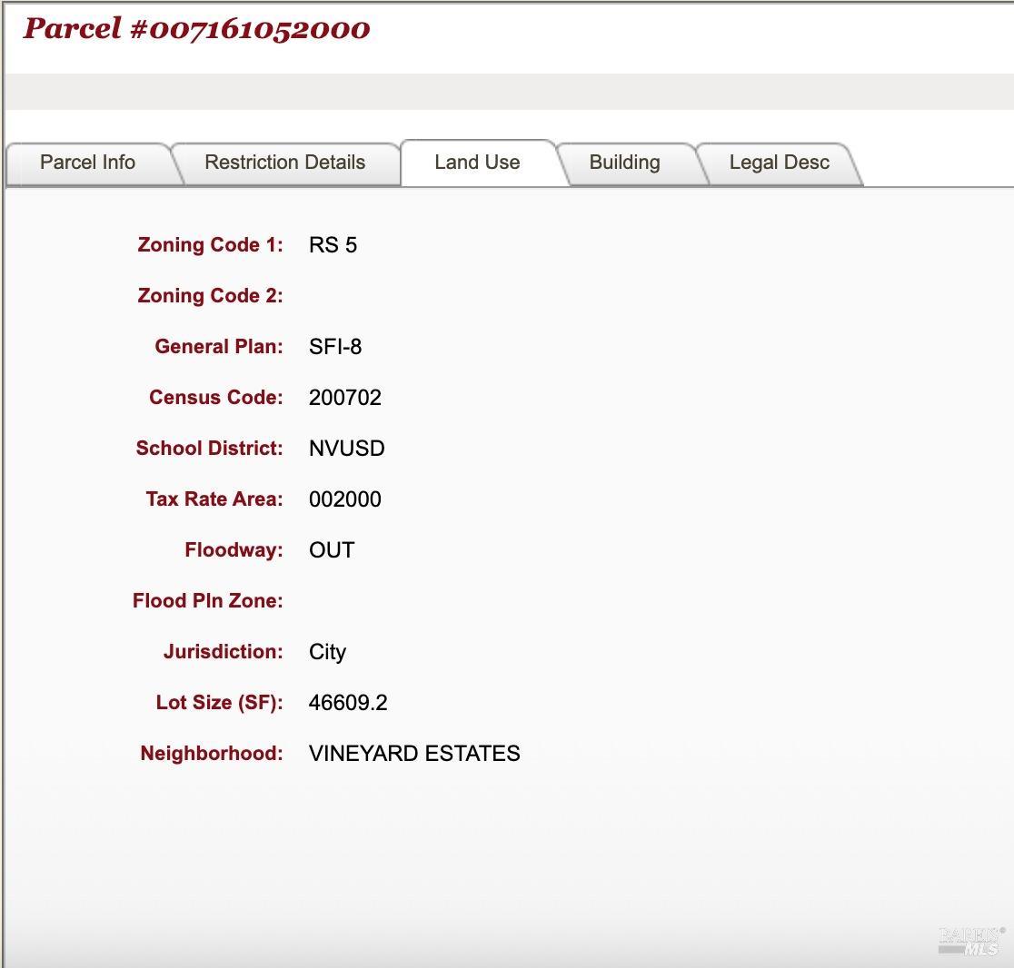Click the Bareis MLS logo watermark

click(x=970, y=941)
